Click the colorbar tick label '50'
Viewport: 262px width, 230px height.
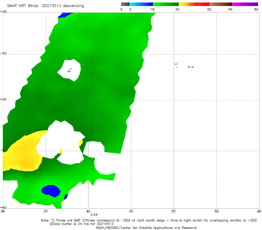(209, 9)
